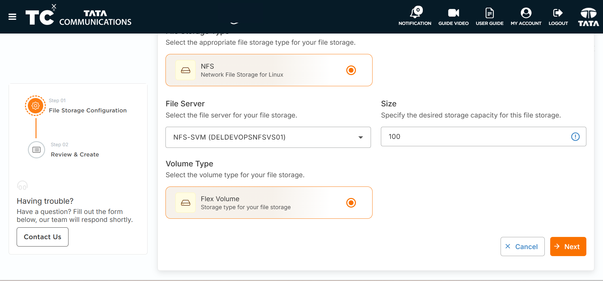603x281 pixels.
Task: Click the collapse chevron under header
Action: pos(234,23)
